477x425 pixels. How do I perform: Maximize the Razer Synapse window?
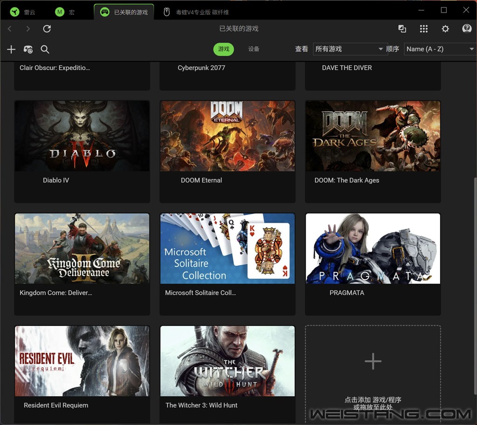click(x=444, y=10)
